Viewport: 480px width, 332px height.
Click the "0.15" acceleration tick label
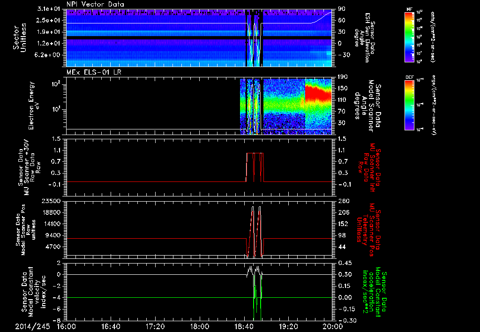[x=345, y=286]
